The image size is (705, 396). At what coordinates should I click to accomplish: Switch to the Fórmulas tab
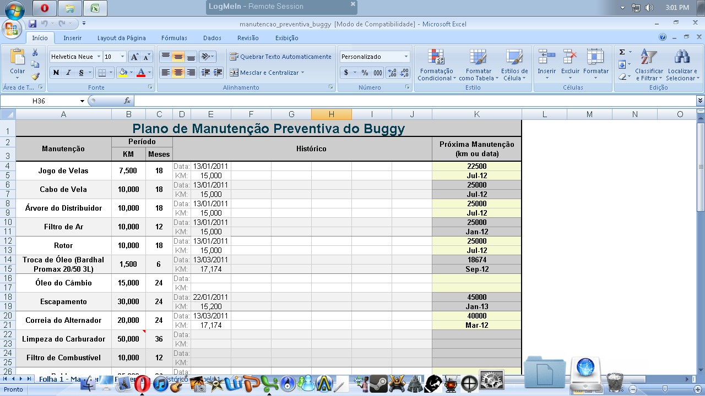tap(174, 38)
